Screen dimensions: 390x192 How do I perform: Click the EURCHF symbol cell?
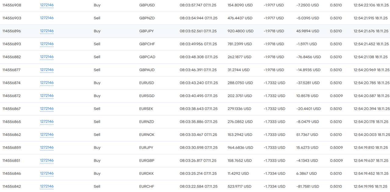tap(147, 187)
